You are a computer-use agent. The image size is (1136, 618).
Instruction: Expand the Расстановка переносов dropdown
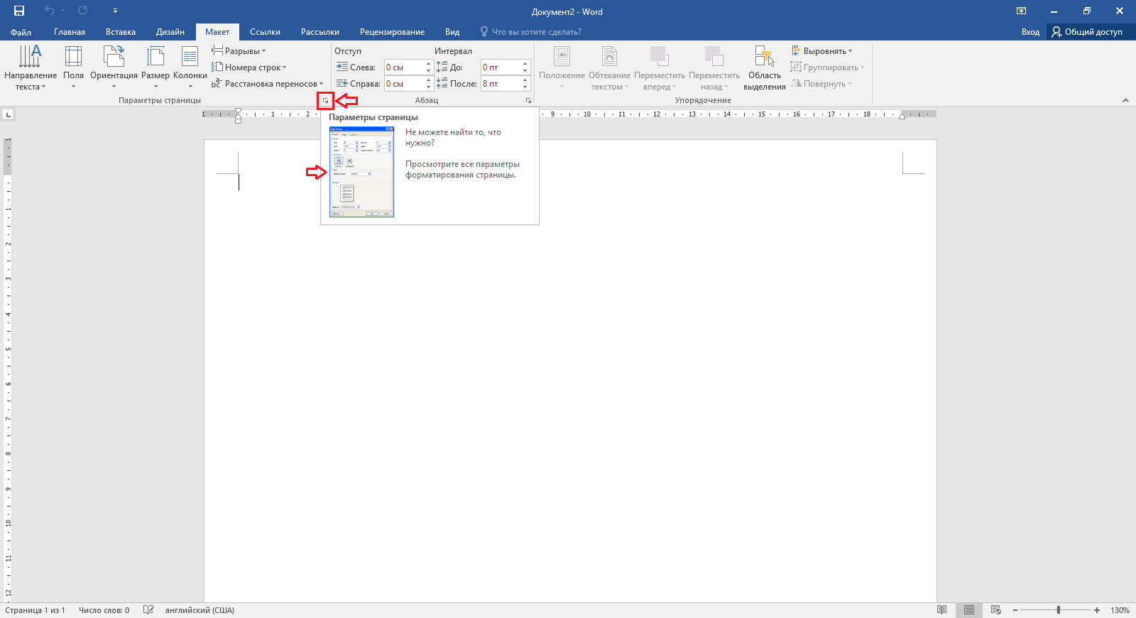click(x=267, y=84)
